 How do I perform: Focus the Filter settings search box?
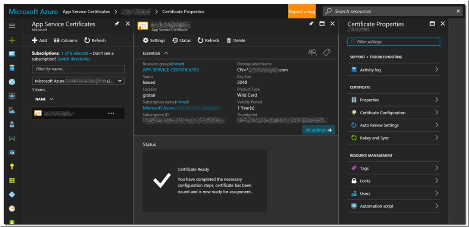394,42
